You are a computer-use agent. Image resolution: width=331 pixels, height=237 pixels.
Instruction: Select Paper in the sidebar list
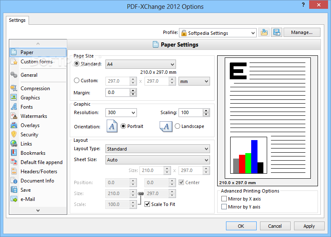click(x=38, y=52)
